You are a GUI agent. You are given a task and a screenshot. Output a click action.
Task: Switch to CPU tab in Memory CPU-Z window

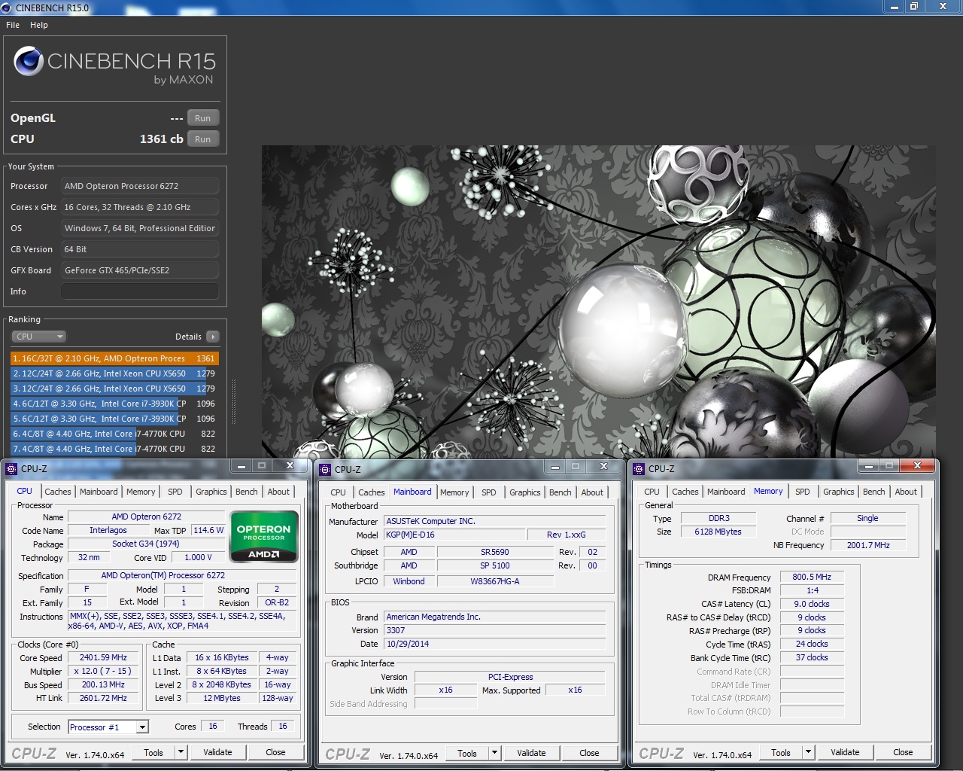652,492
